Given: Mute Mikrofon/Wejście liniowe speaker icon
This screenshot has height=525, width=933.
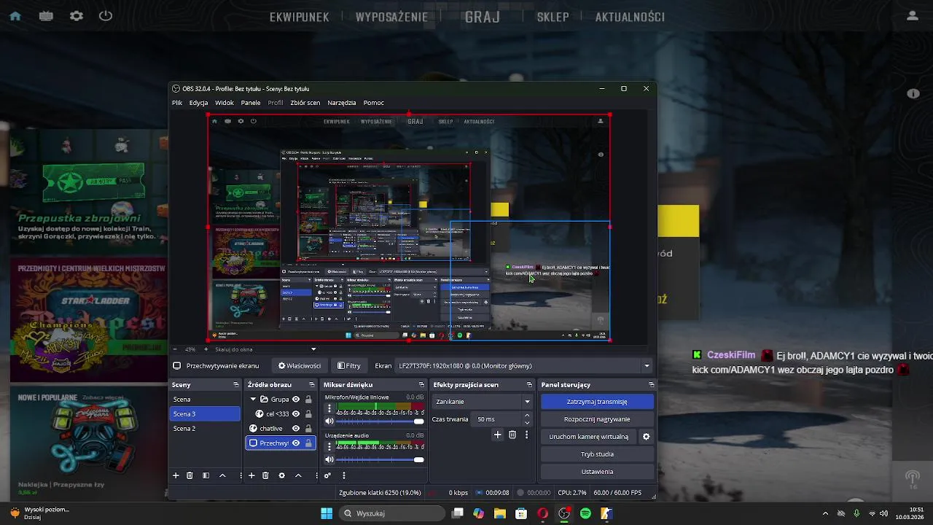Looking at the screenshot, I should tap(329, 421).
